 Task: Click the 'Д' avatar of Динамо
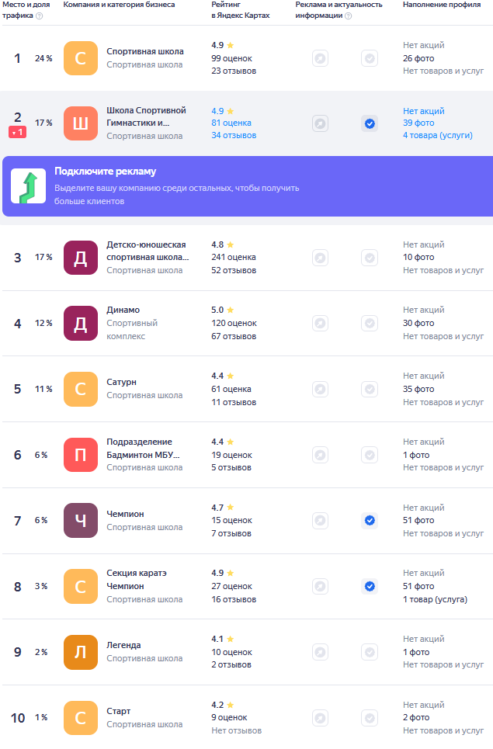(x=81, y=324)
